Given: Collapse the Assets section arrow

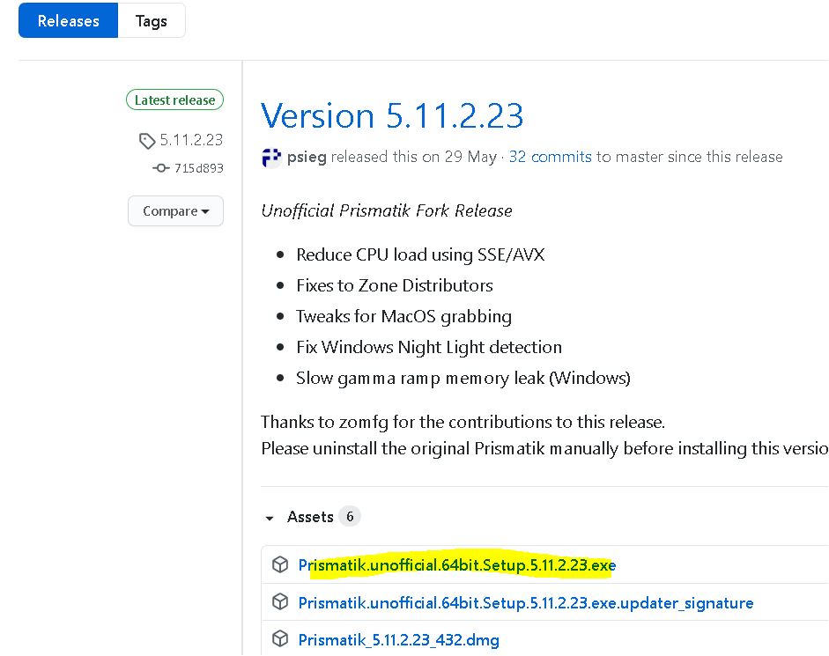Looking at the screenshot, I should 270,518.
